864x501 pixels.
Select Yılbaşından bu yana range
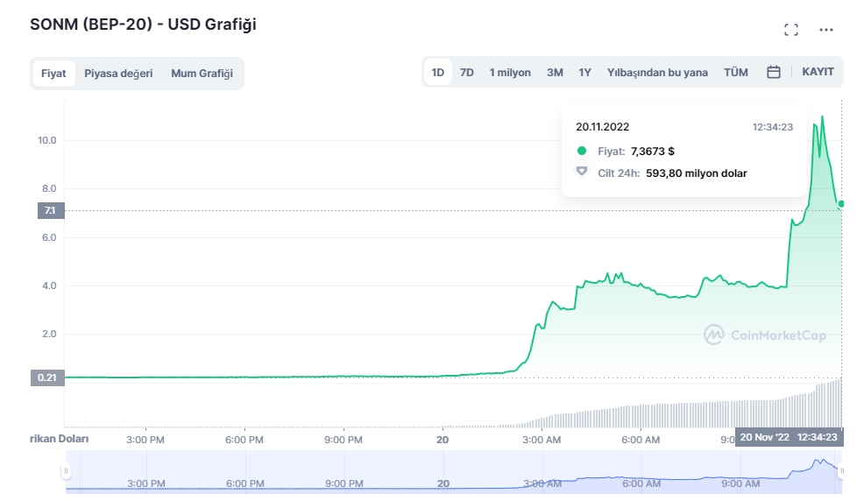click(x=657, y=73)
